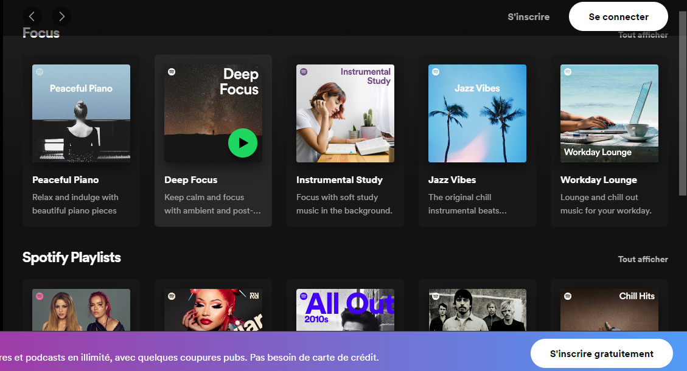Show all Spotify Playlists via Tout afficher
Image resolution: width=687 pixels, height=371 pixels.
pos(643,259)
